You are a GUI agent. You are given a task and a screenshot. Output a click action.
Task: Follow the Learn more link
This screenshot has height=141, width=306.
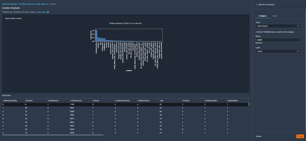coord(41,12)
